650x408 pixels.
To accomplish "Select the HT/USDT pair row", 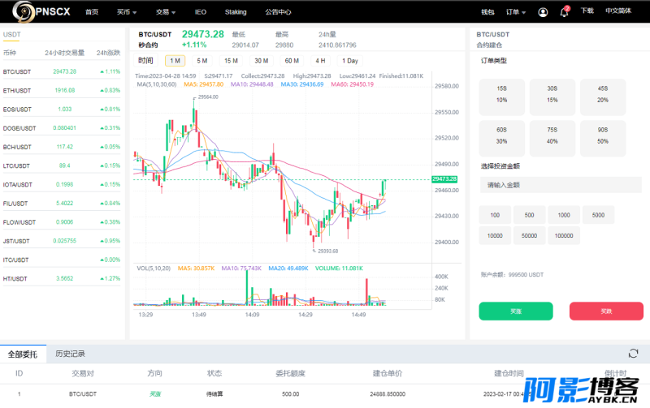I will point(62,278).
